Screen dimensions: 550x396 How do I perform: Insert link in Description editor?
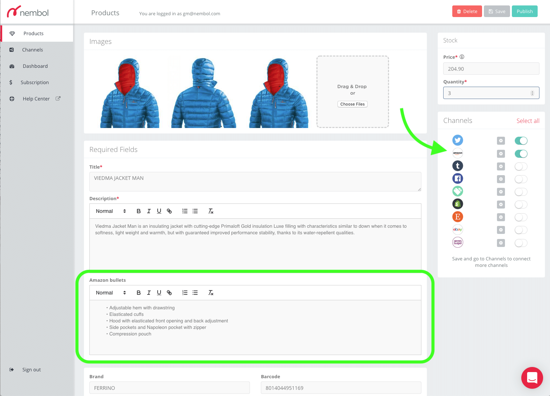tap(169, 211)
